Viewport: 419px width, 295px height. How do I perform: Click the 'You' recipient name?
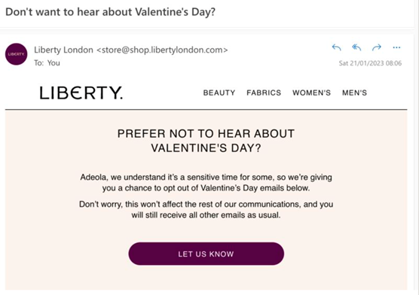pyautogui.click(x=54, y=63)
